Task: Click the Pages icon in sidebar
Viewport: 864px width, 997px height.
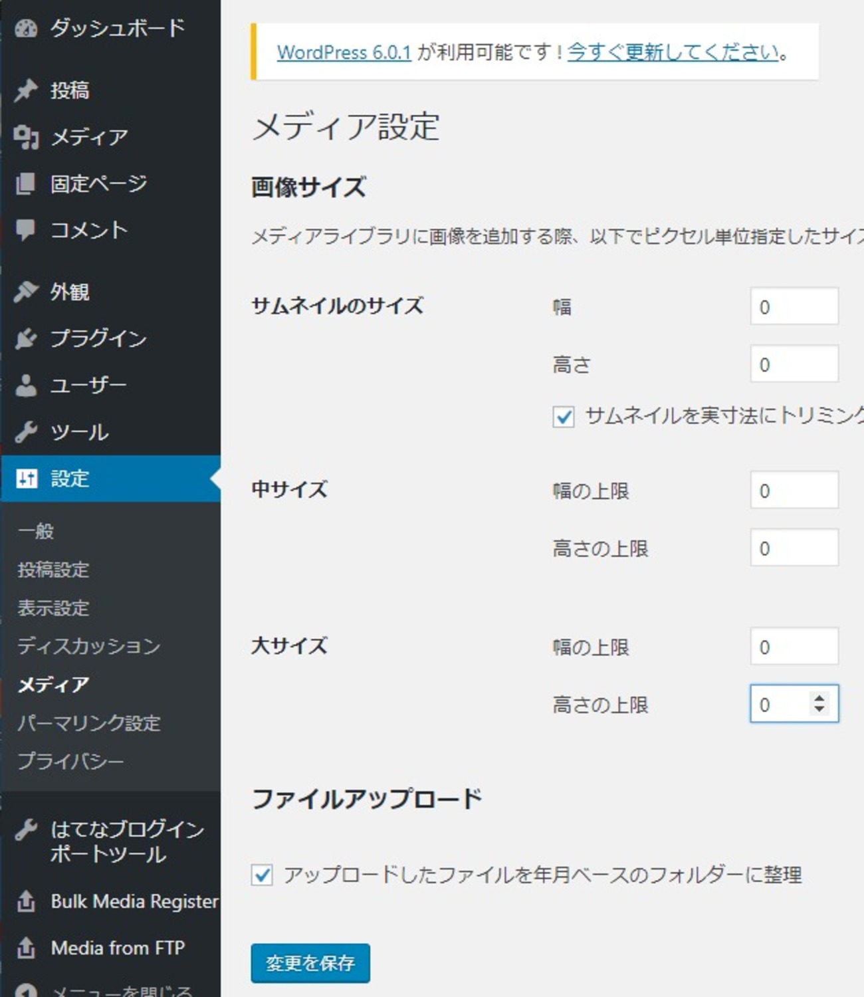Action: coord(26,183)
